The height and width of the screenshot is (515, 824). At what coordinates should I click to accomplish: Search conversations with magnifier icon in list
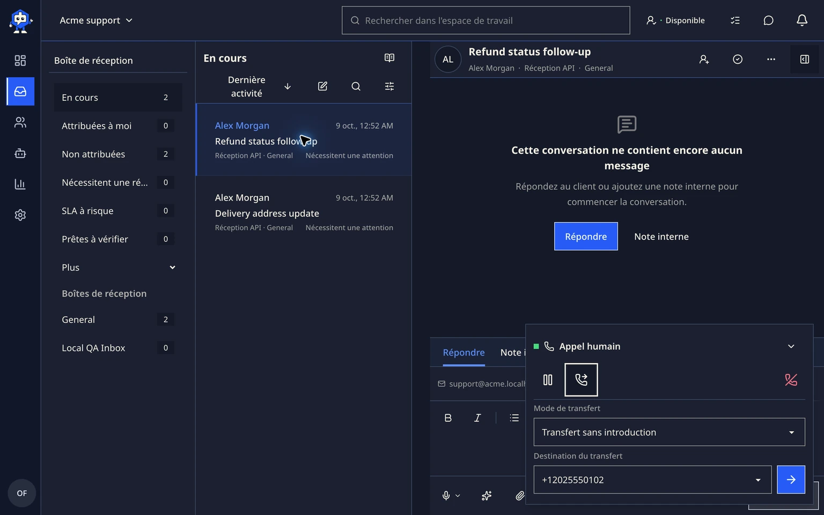pos(356,86)
